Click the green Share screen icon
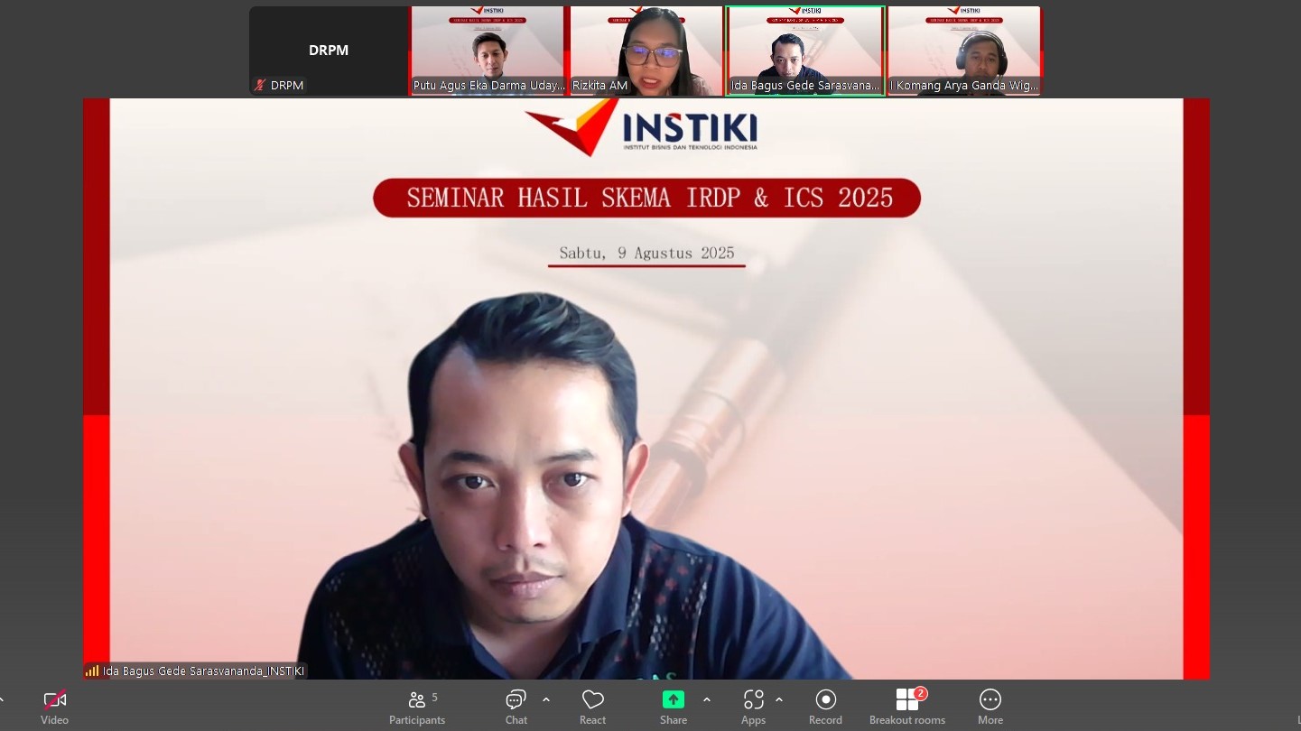The image size is (1301, 731). click(673, 700)
